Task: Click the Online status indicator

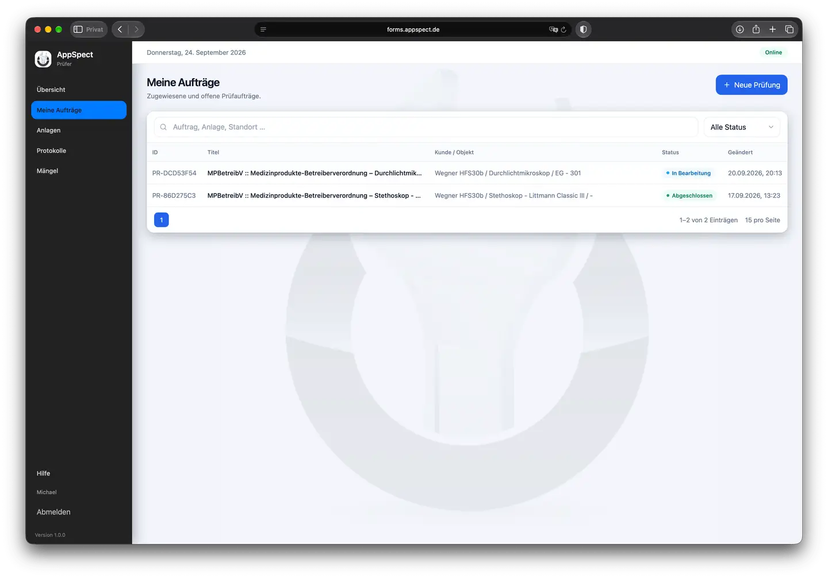Action: (x=773, y=52)
